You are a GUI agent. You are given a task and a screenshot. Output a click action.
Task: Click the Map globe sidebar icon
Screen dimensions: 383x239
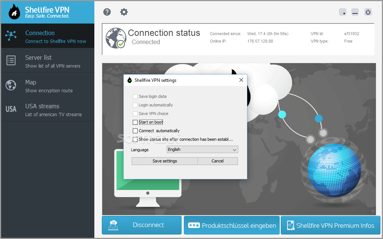tap(11, 85)
